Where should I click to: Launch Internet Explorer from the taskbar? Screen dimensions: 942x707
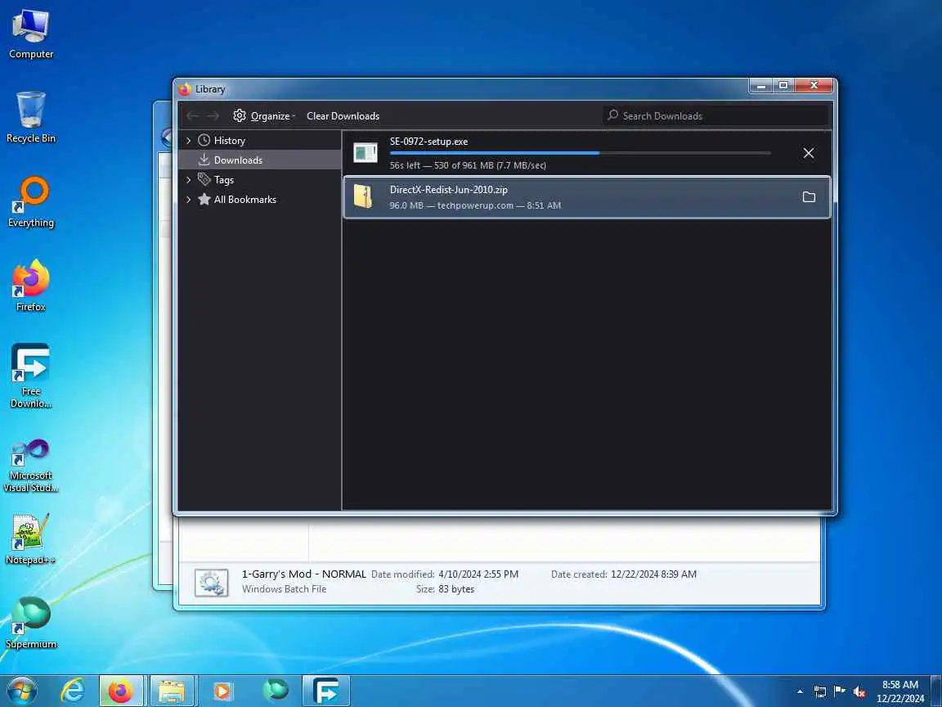[x=73, y=691]
